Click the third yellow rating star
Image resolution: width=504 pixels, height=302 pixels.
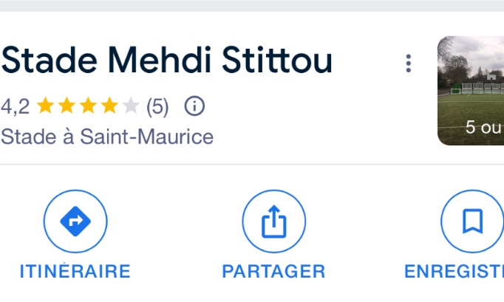(x=88, y=107)
